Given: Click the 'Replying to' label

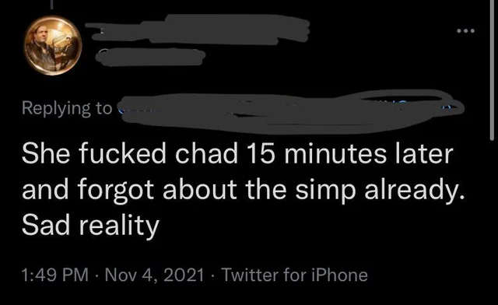Looking at the screenshot, I should (x=67, y=109).
